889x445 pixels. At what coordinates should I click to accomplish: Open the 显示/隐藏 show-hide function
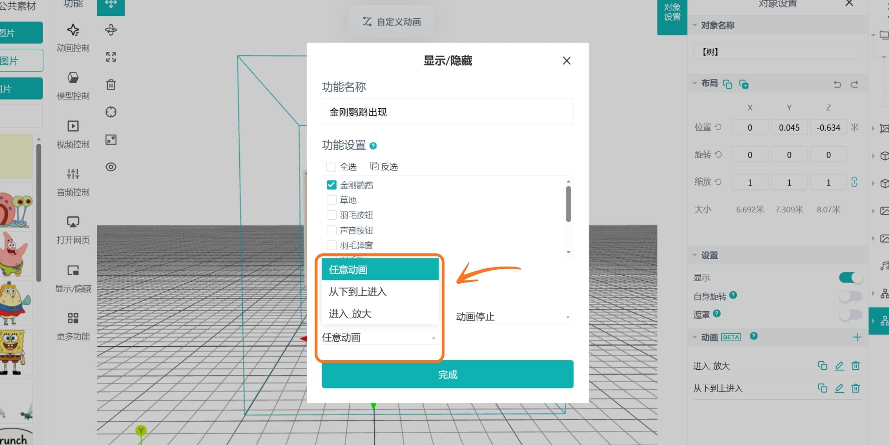pyautogui.click(x=73, y=278)
